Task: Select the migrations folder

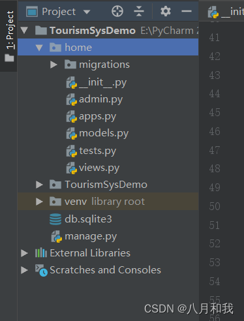Action: (x=104, y=65)
